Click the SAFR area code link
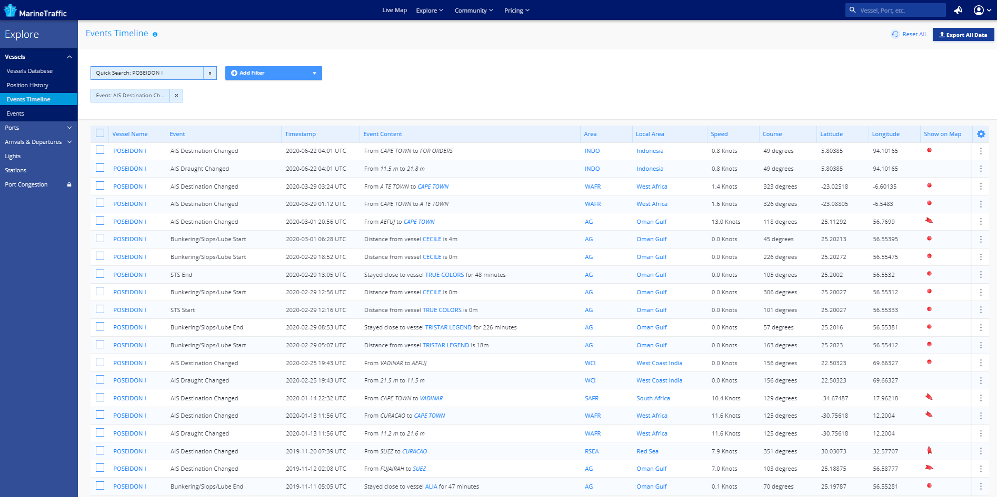The image size is (997, 497). pyautogui.click(x=592, y=398)
